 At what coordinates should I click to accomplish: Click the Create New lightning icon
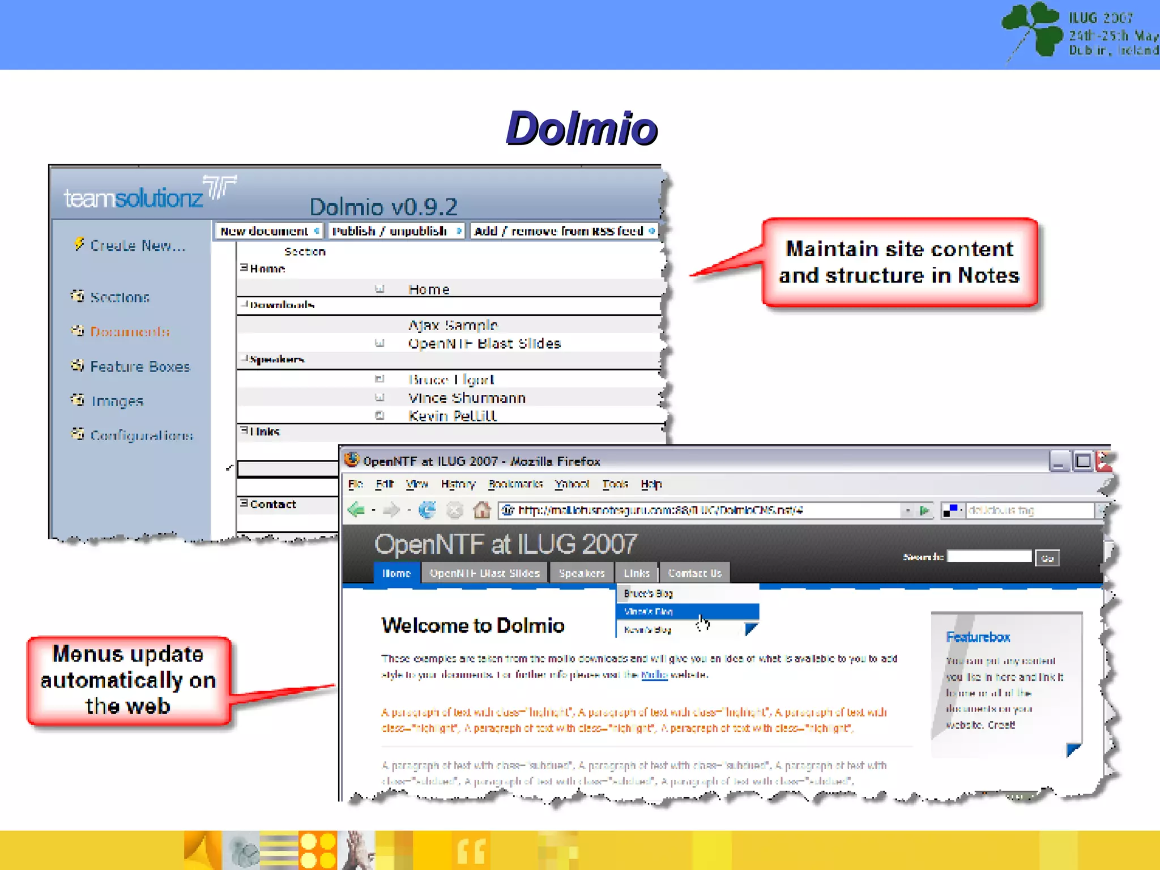pos(79,244)
